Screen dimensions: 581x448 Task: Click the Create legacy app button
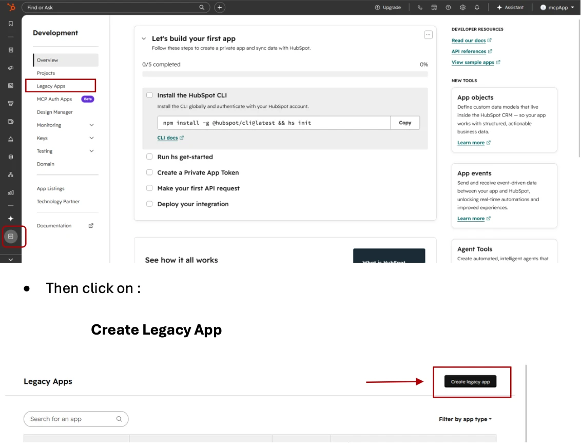470,382
